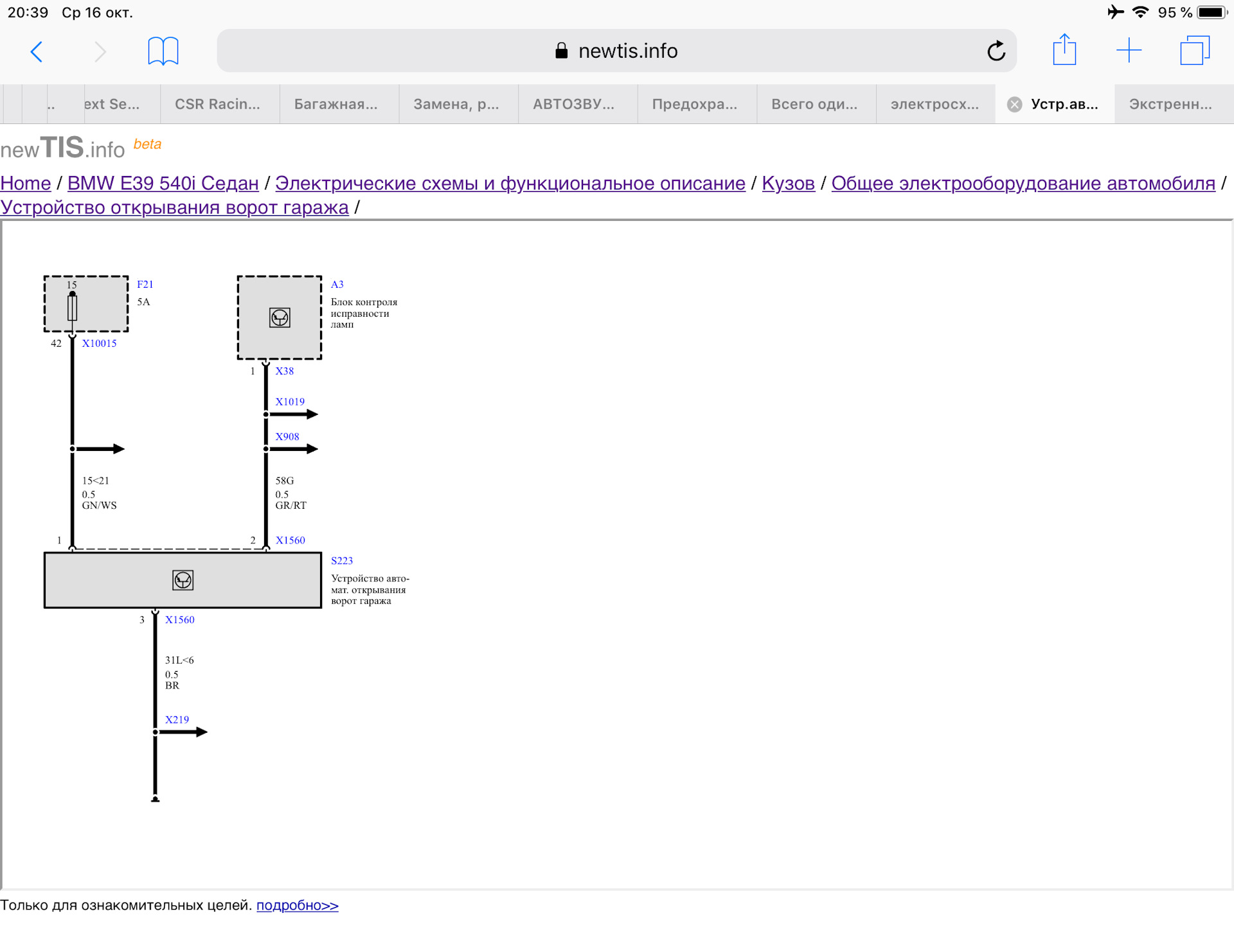This screenshot has height=925, width=1234.
Task: Open BMW E39 540i Седан link
Action: pyautogui.click(x=163, y=183)
